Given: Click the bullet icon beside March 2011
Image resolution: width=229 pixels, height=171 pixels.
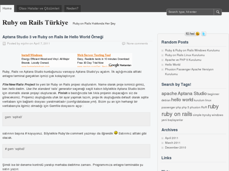Looking at the screenshot, I should (x=163, y=143).
